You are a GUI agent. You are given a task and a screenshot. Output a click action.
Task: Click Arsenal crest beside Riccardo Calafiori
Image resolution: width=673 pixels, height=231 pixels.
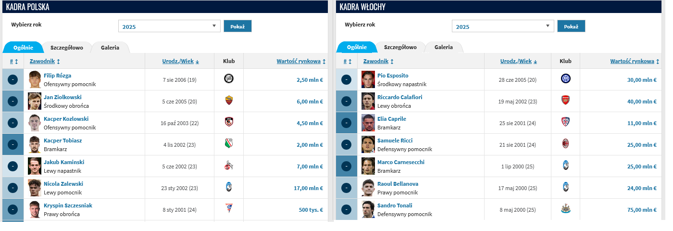click(x=565, y=101)
